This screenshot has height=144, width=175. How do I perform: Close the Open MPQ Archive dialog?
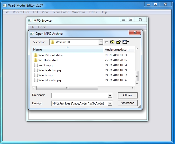(x=135, y=32)
